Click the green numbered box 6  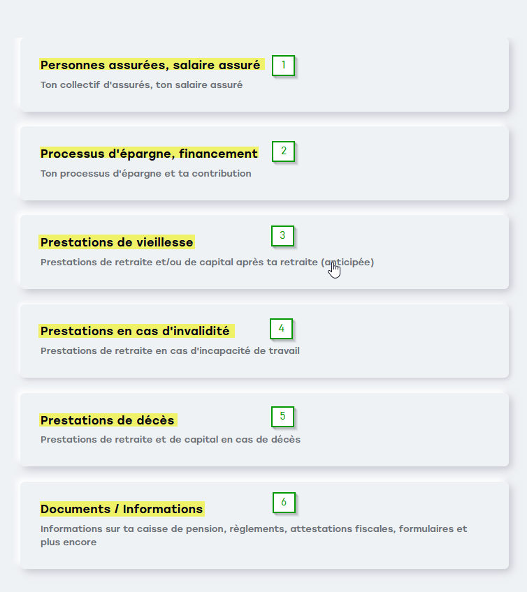point(284,503)
